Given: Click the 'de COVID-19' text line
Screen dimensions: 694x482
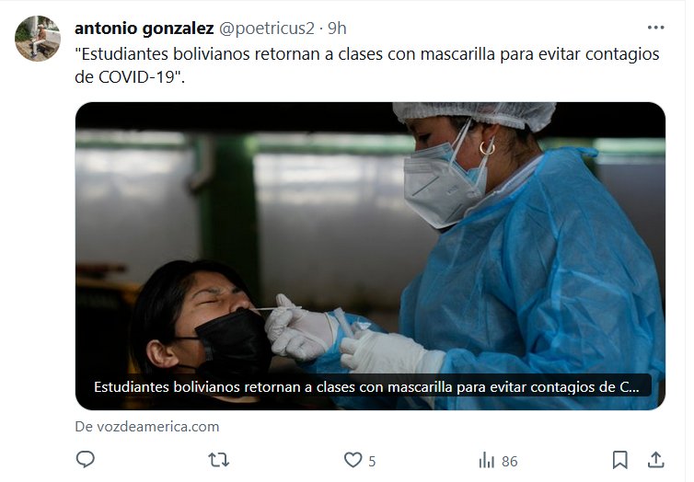Looking at the screenshot, I should pyautogui.click(x=130, y=77).
